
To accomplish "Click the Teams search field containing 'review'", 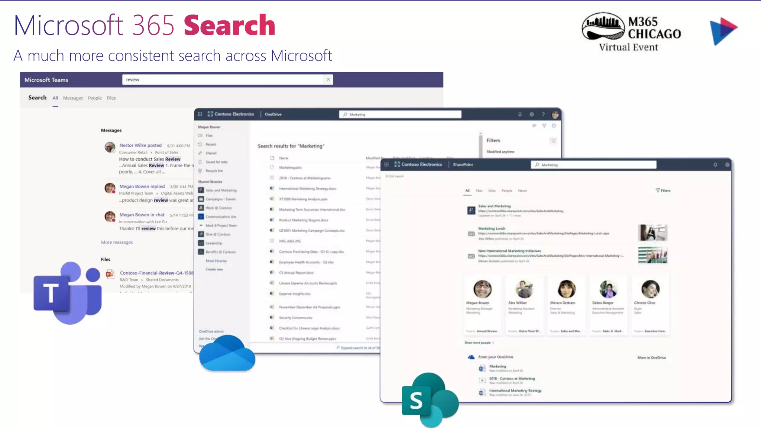I will 227,80.
